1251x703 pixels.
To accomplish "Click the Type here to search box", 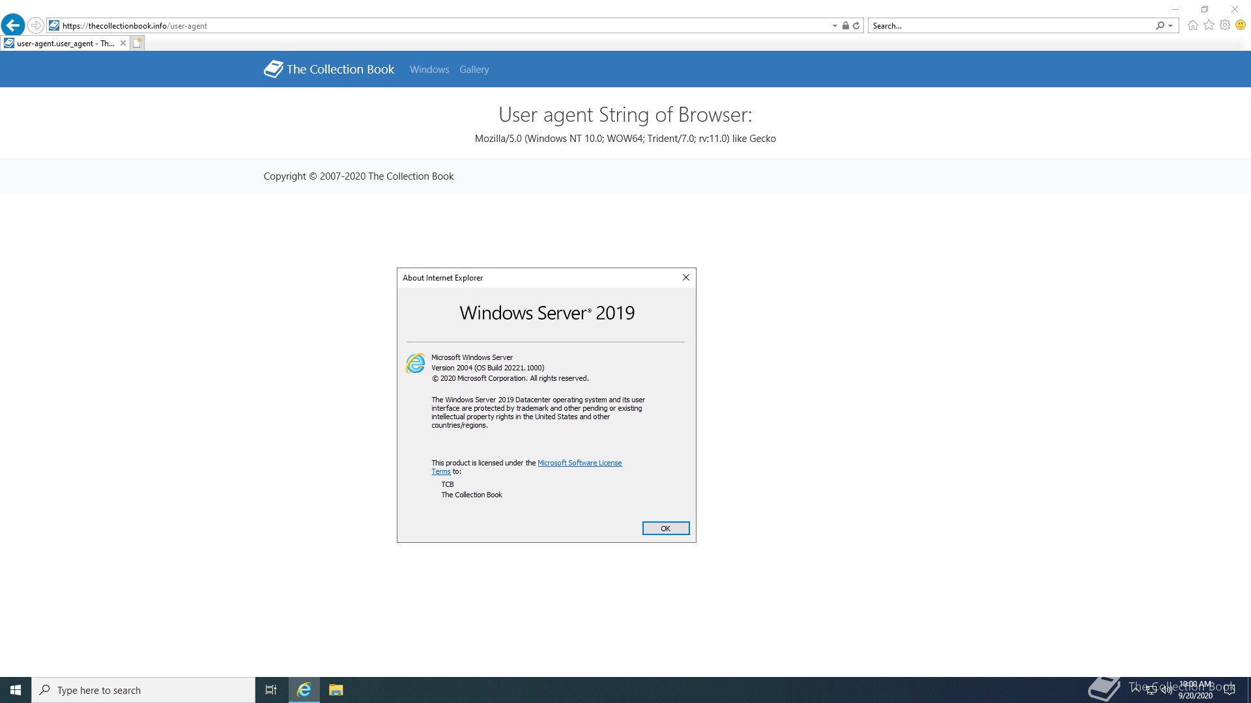I will coord(143,690).
